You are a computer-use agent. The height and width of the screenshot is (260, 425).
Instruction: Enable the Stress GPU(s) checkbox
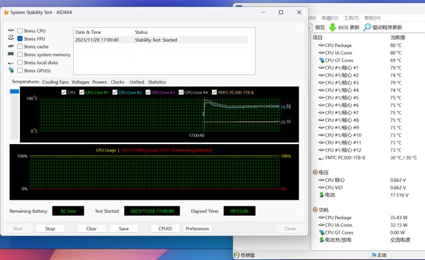point(20,70)
